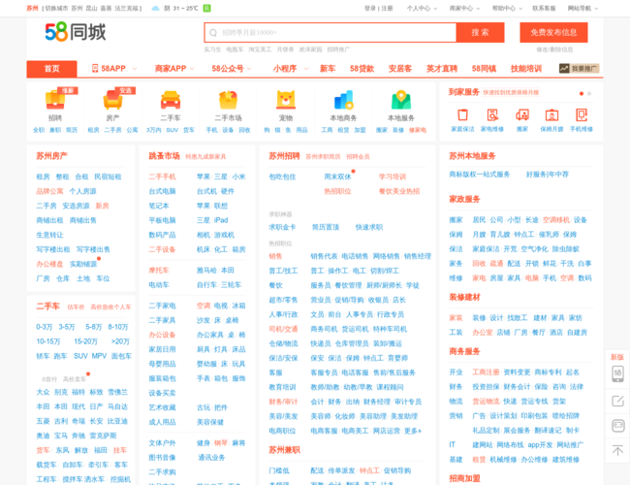Image resolution: width=630 pixels, height=485 pixels.
Task: Go to the 首页 tab
Action: tap(51, 69)
